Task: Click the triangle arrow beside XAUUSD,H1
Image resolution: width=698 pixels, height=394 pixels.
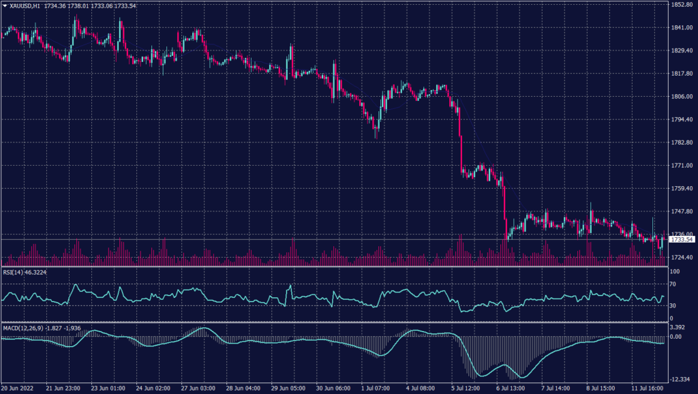Action: pos(5,5)
